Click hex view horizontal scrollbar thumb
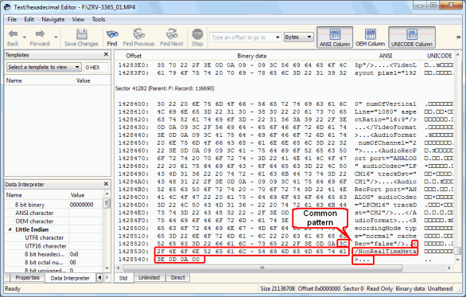The image size is (466, 297). tap(262, 268)
